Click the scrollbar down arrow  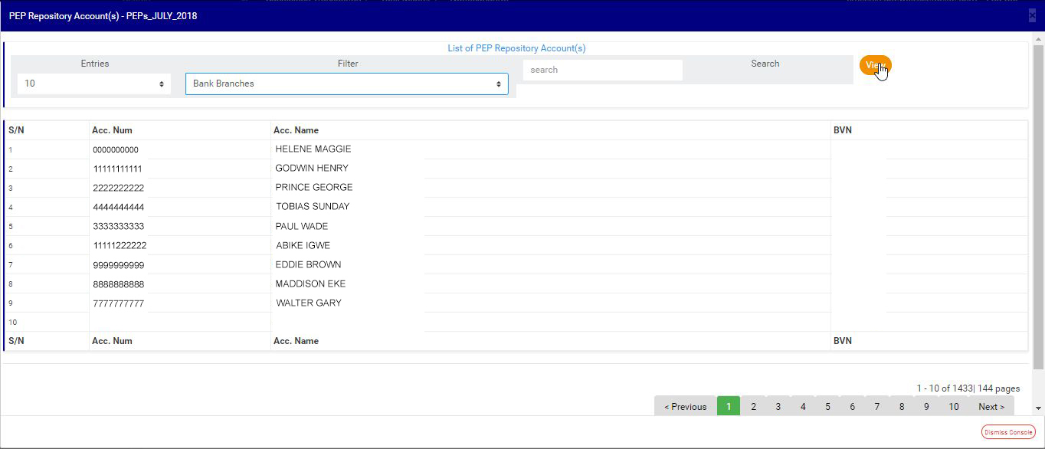point(1038,408)
